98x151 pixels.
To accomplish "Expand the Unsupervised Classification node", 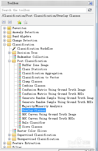I will pyautogui.click(x=9, y=139).
